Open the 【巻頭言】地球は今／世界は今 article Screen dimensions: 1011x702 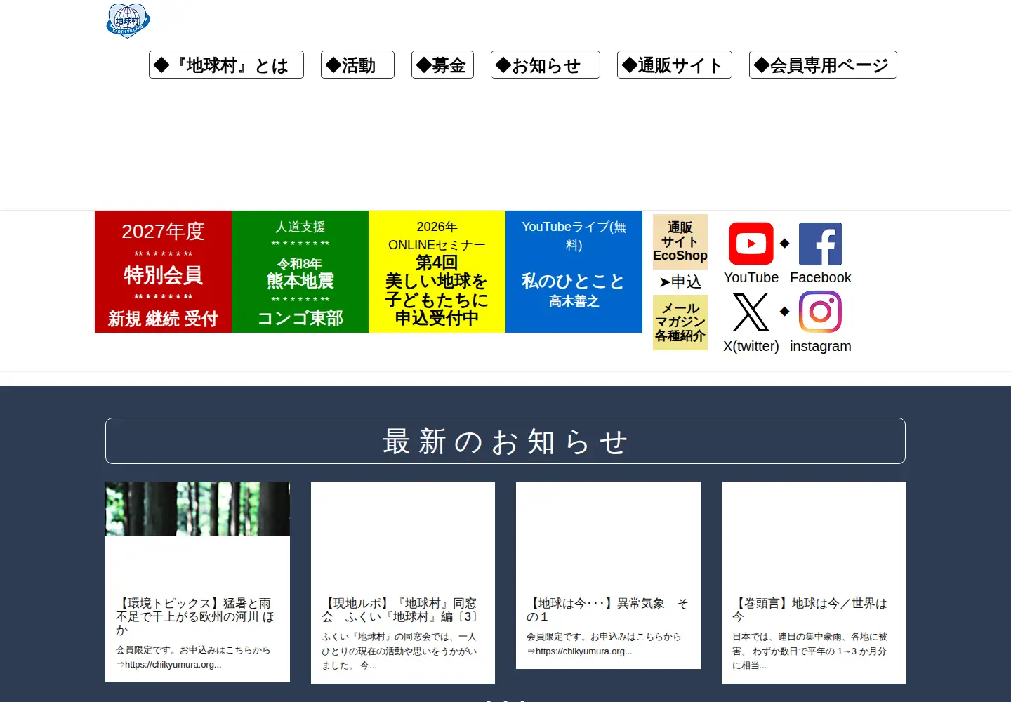tap(810, 610)
